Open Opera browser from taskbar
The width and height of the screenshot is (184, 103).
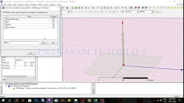pyautogui.click(x=83, y=100)
